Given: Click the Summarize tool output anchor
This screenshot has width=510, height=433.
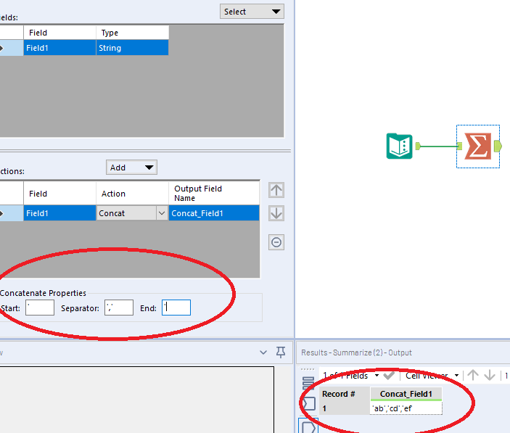Looking at the screenshot, I should 498,147.
